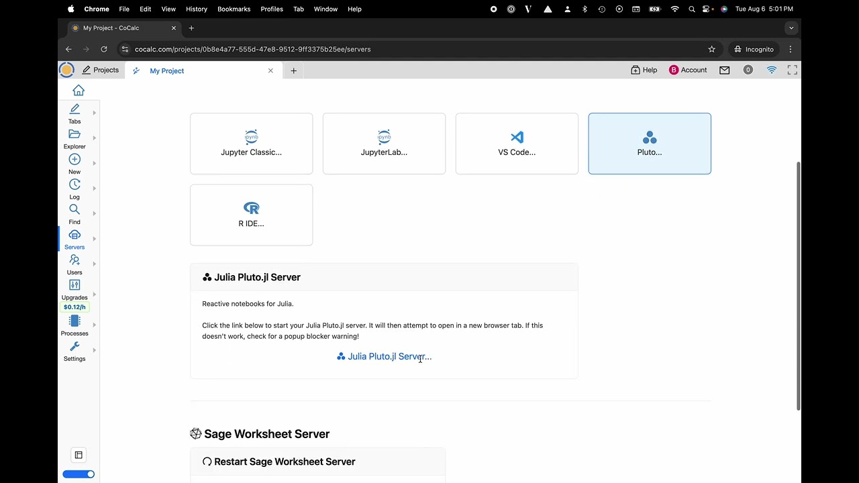The height and width of the screenshot is (483, 859).
Task: Click the Find magnifier icon
Action: 74,210
